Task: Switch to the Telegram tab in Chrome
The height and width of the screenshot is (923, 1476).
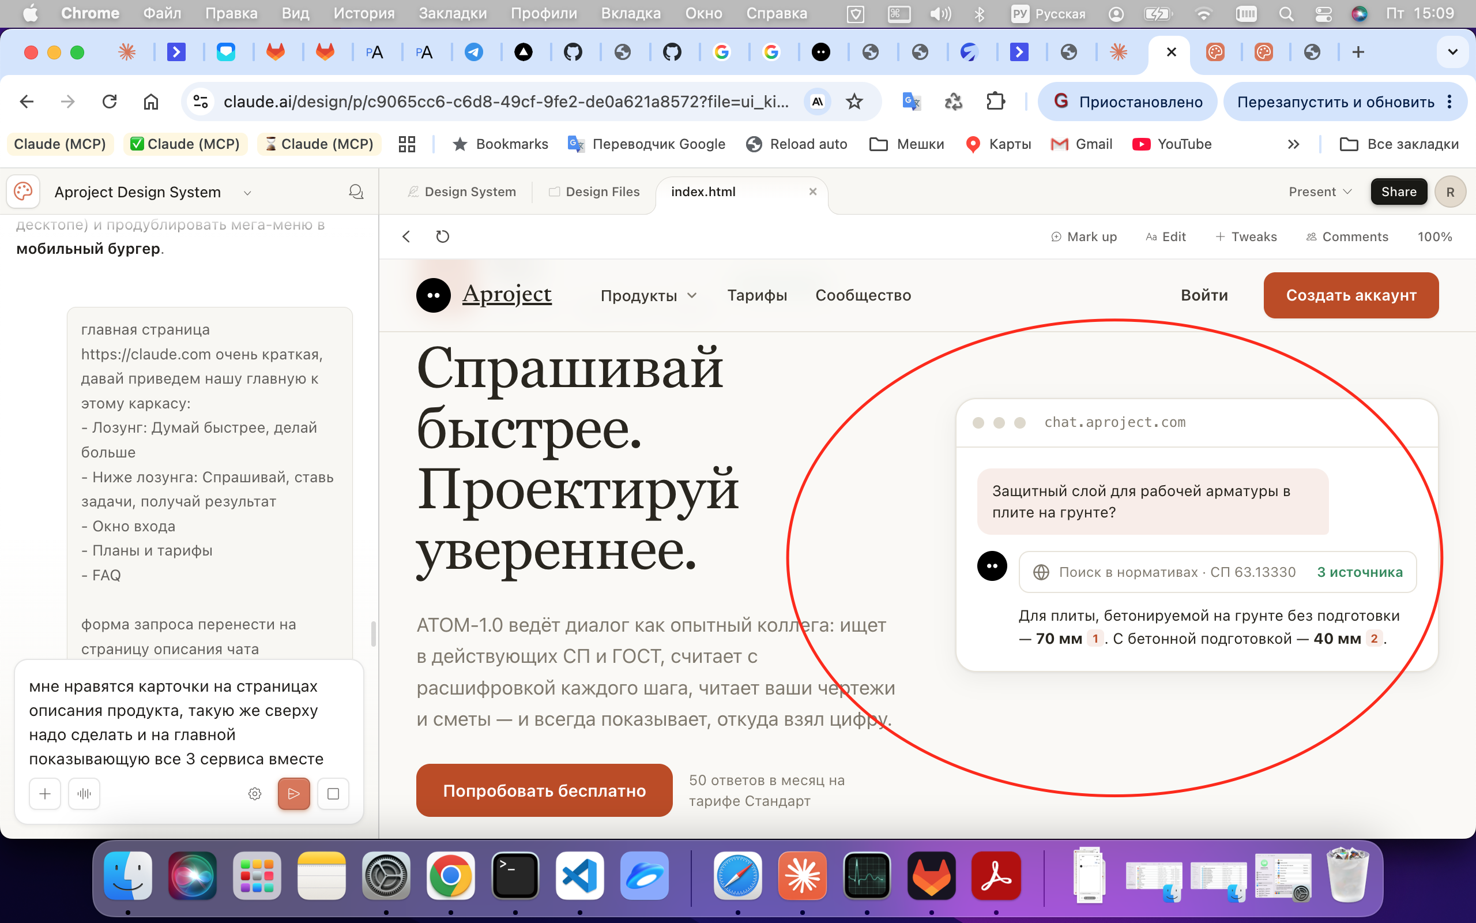Action: [x=474, y=52]
